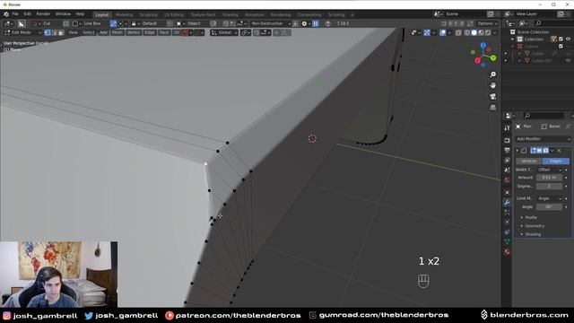Image resolution: width=574 pixels, height=323 pixels.
Task: Open the Limit Method Angle dropdown
Action: pyautogui.click(x=549, y=198)
